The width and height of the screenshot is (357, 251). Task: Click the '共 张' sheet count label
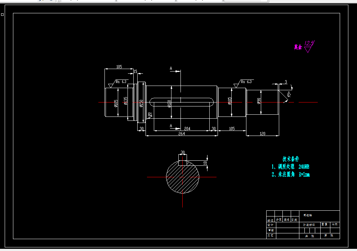pos(310,236)
